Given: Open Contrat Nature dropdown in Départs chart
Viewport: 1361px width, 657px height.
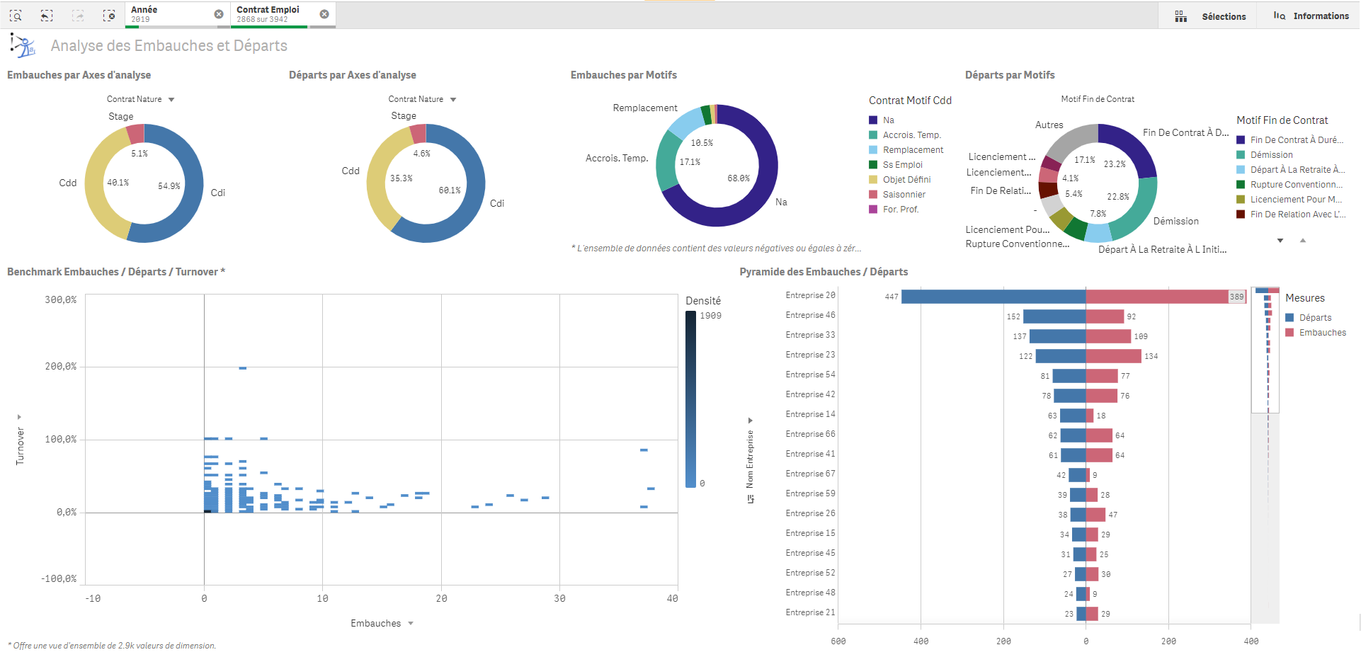Looking at the screenshot, I should pyautogui.click(x=453, y=100).
